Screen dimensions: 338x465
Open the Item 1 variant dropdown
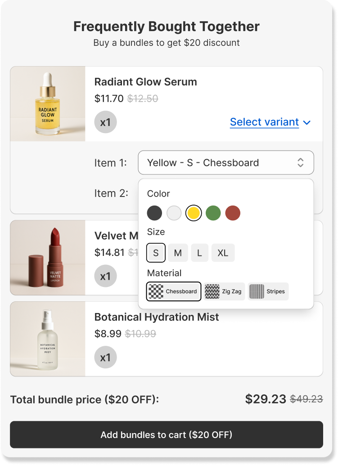[225, 163]
